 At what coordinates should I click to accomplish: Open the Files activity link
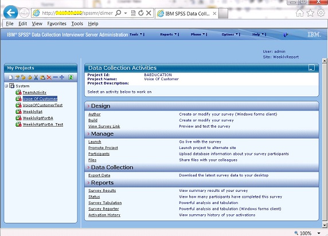[x=92, y=160]
